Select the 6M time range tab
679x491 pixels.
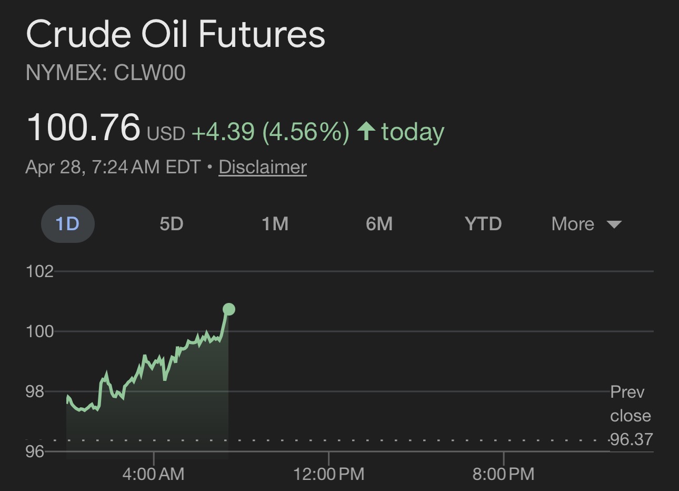379,224
